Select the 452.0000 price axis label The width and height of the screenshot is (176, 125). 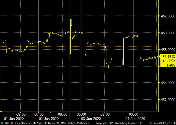(168, 100)
